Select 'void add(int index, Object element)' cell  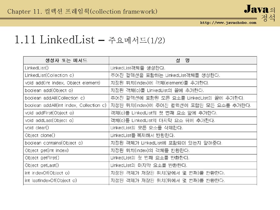point(66,83)
